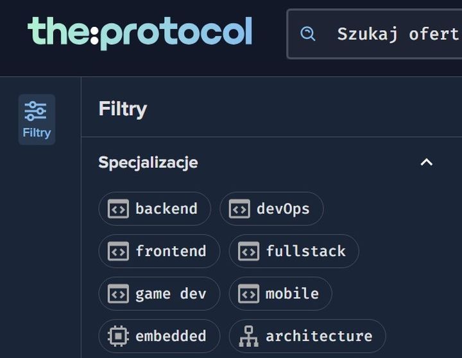Select the frontend specialization chip
This screenshot has height=358, width=462.
(171, 251)
